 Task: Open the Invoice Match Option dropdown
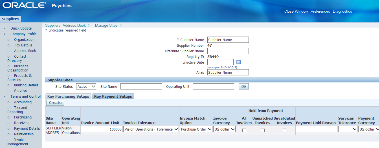click(x=196, y=129)
